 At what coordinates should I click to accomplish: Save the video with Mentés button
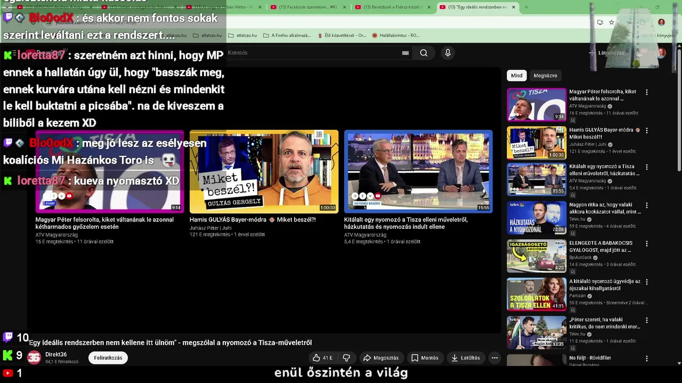pyautogui.click(x=425, y=358)
